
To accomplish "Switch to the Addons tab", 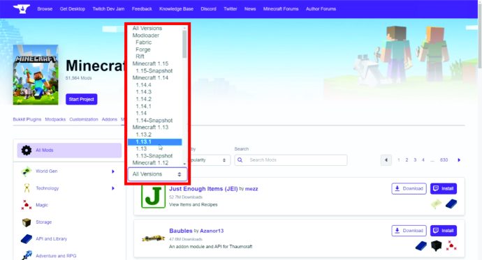I will tap(110, 119).
